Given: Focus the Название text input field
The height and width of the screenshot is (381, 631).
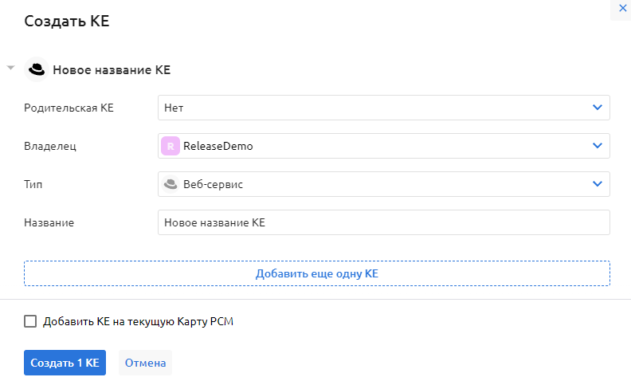Looking at the screenshot, I should [383, 222].
